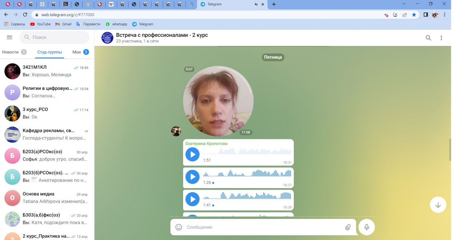Image resolution: width=452 pixels, height=240 pixels.
Task: Seek within the 1:26 voice waveform
Action: [247, 174]
